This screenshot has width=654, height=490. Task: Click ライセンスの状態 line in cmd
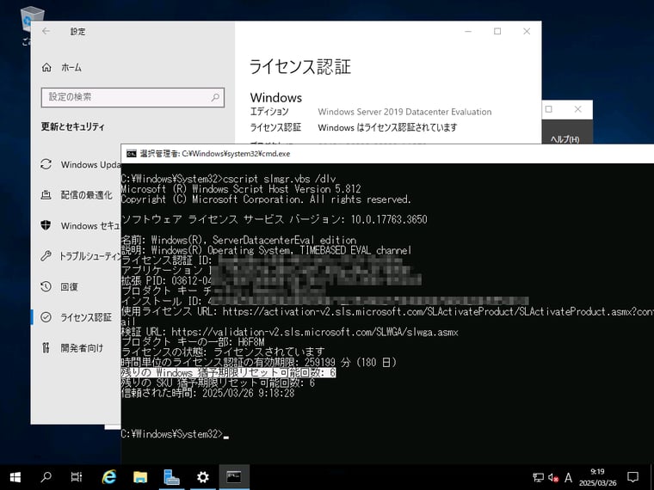(x=223, y=352)
